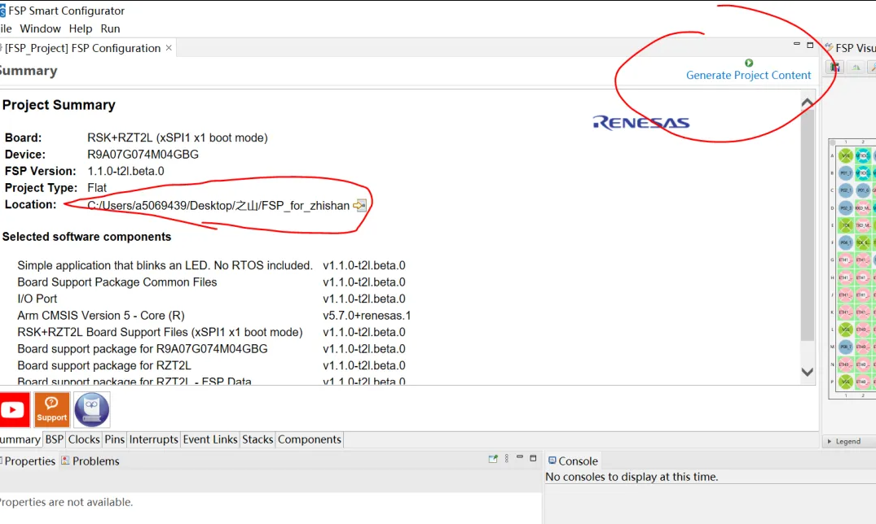The width and height of the screenshot is (876, 524).
Task: Select the Problems view tab
Action: click(x=90, y=461)
